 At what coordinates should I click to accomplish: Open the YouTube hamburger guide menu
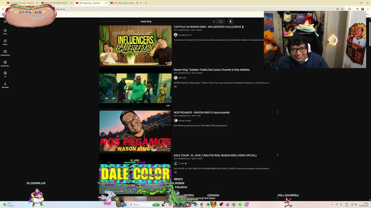pos(5,21)
